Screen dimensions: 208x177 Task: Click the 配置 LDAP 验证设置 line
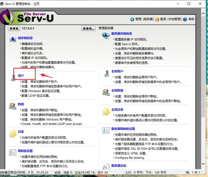(35, 96)
